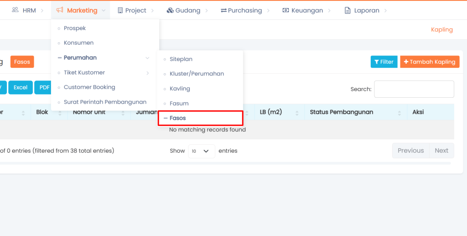Sort by the LB (m2) column arrows
467x236 pixels.
click(x=297, y=112)
